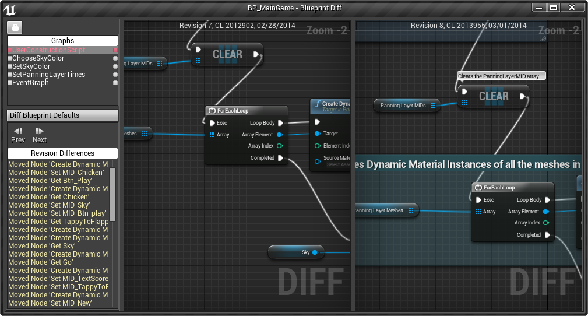The height and width of the screenshot is (316, 588).
Task: Click the Revision Differences list scrollbar
Action: point(112,195)
